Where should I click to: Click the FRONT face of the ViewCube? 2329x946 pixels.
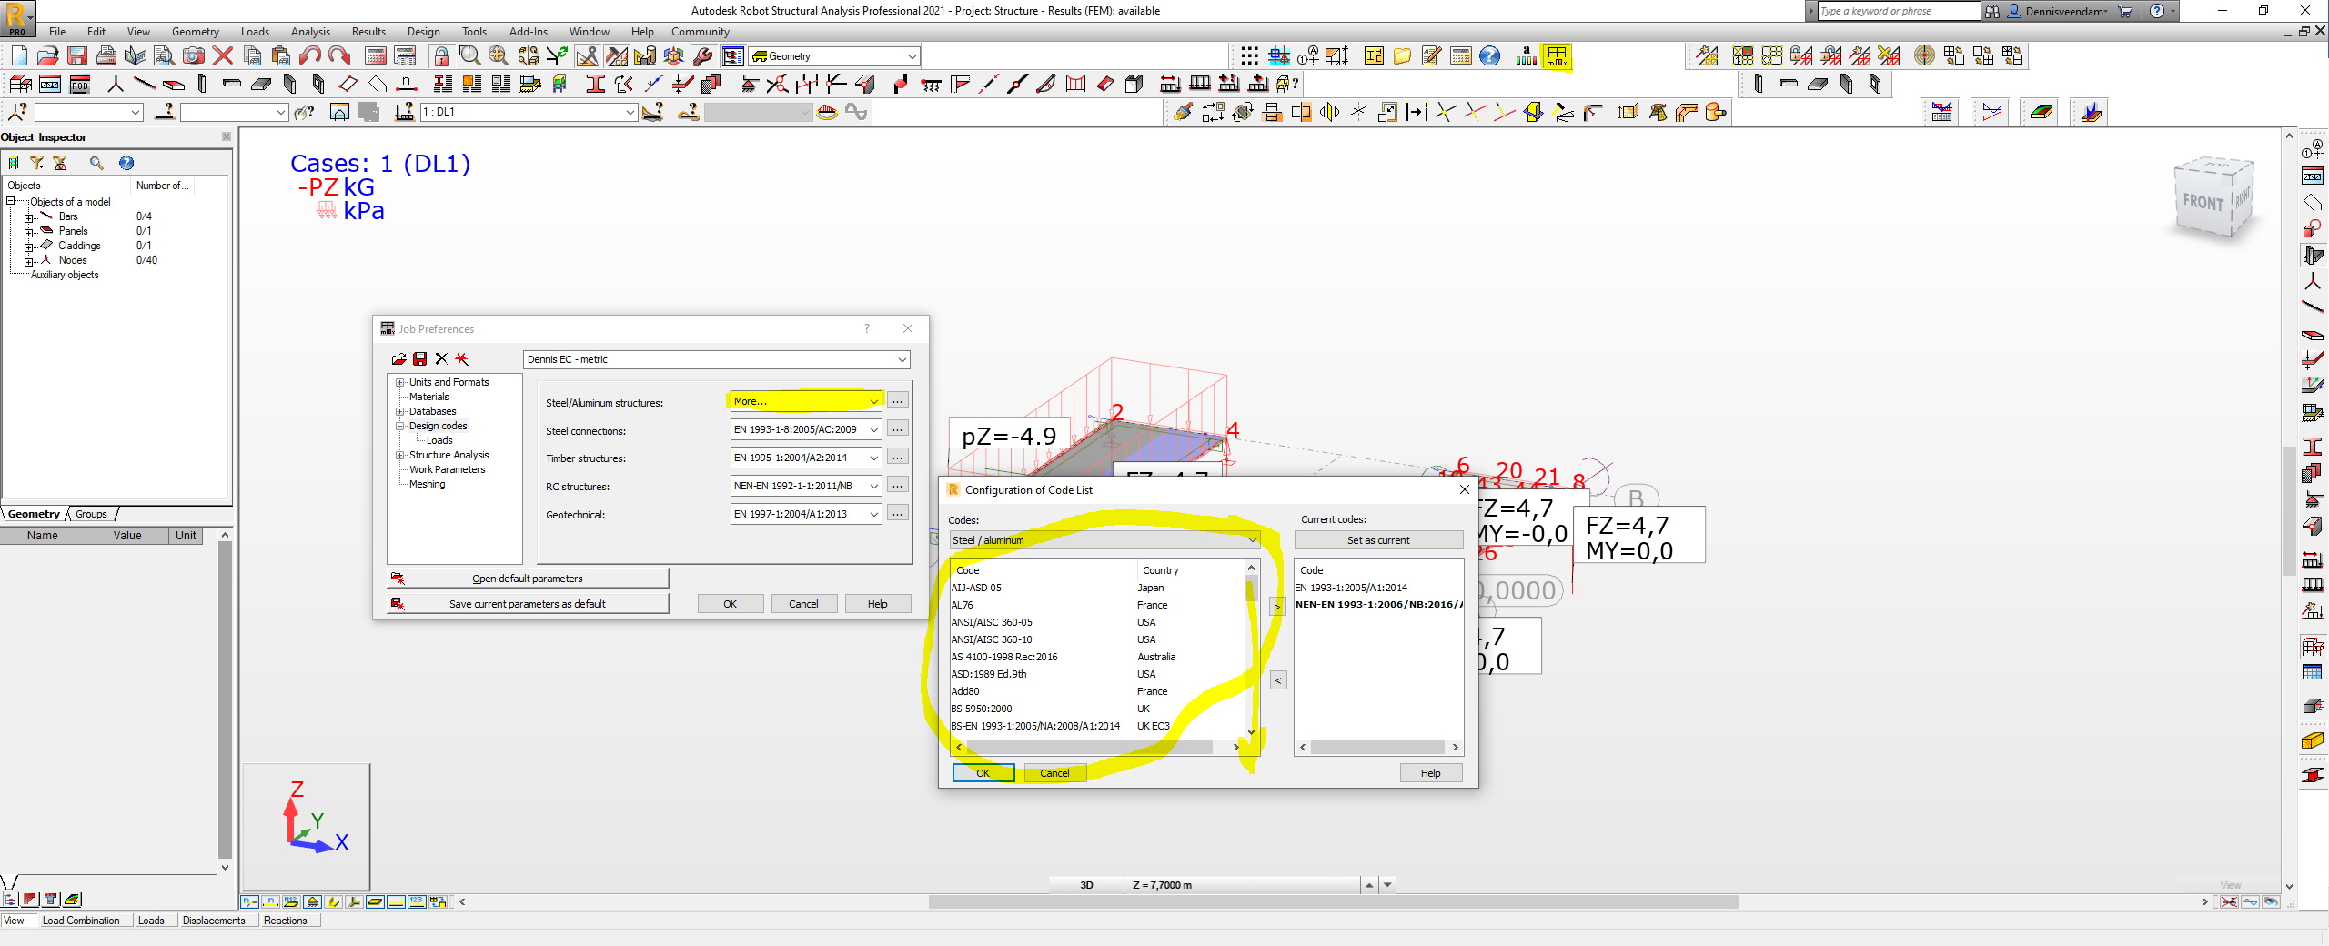coord(2203,202)
